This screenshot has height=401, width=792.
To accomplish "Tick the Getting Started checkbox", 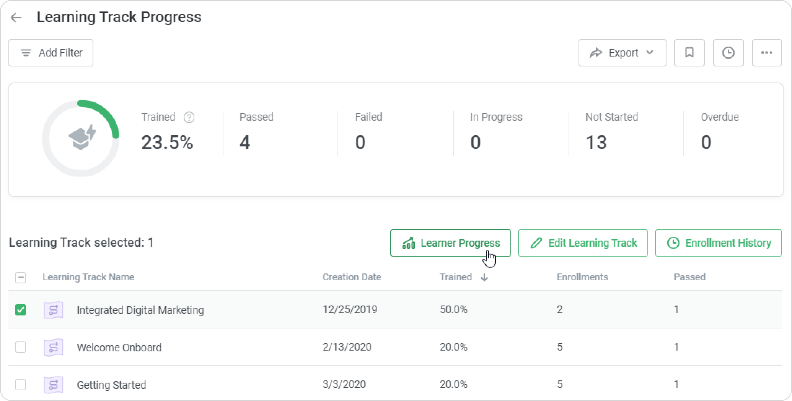I will [x=21, y=385].
